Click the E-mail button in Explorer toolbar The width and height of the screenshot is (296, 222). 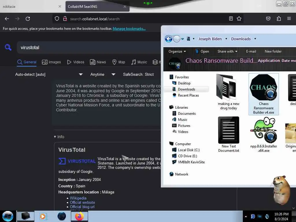pos(251,51)
